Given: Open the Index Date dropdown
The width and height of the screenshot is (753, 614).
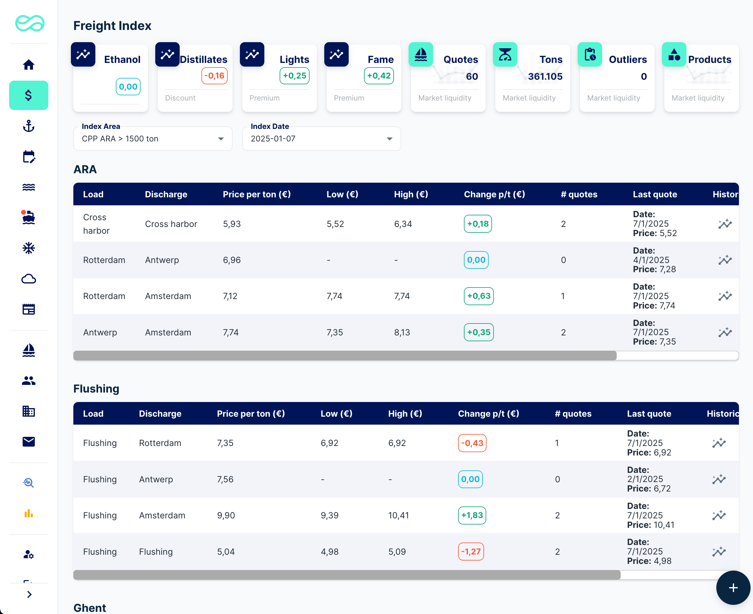Looking at the screenshot, I should coord(321,139).
